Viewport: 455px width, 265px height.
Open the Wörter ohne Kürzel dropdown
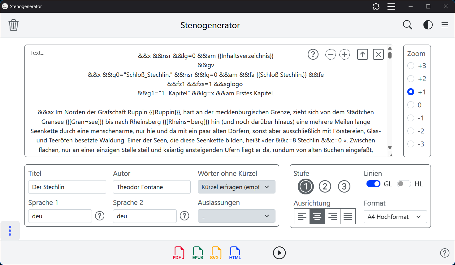click(236, 187)
